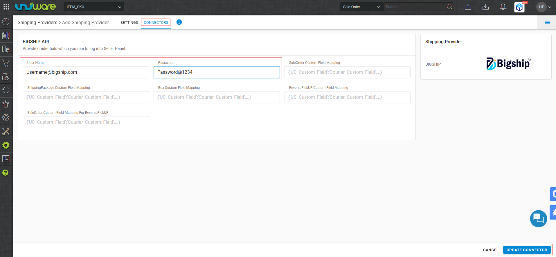
Task: Open the hamburger menu on right panel
Action: coord(548,22)
